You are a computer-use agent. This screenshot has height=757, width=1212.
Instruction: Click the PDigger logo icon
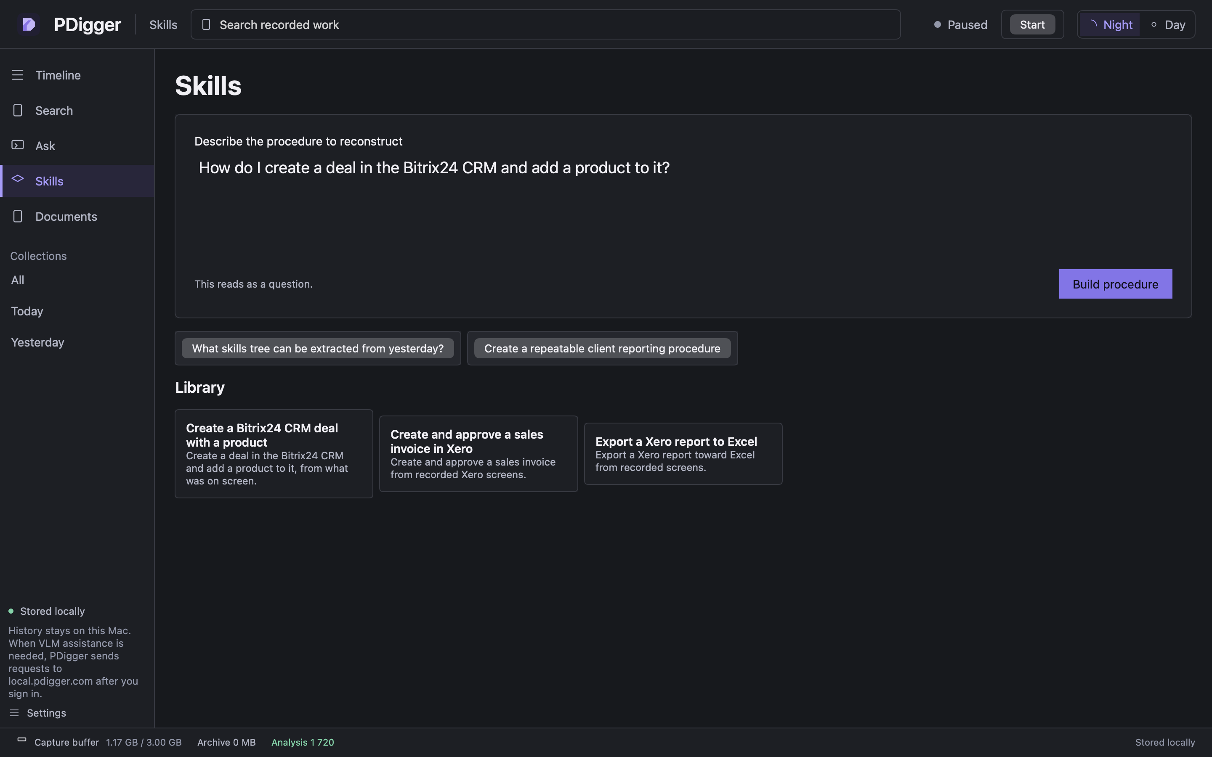[x=29, y=24]
